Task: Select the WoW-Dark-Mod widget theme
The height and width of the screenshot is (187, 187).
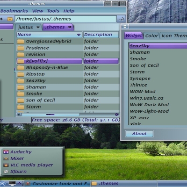Action: (x=158, y=105)
